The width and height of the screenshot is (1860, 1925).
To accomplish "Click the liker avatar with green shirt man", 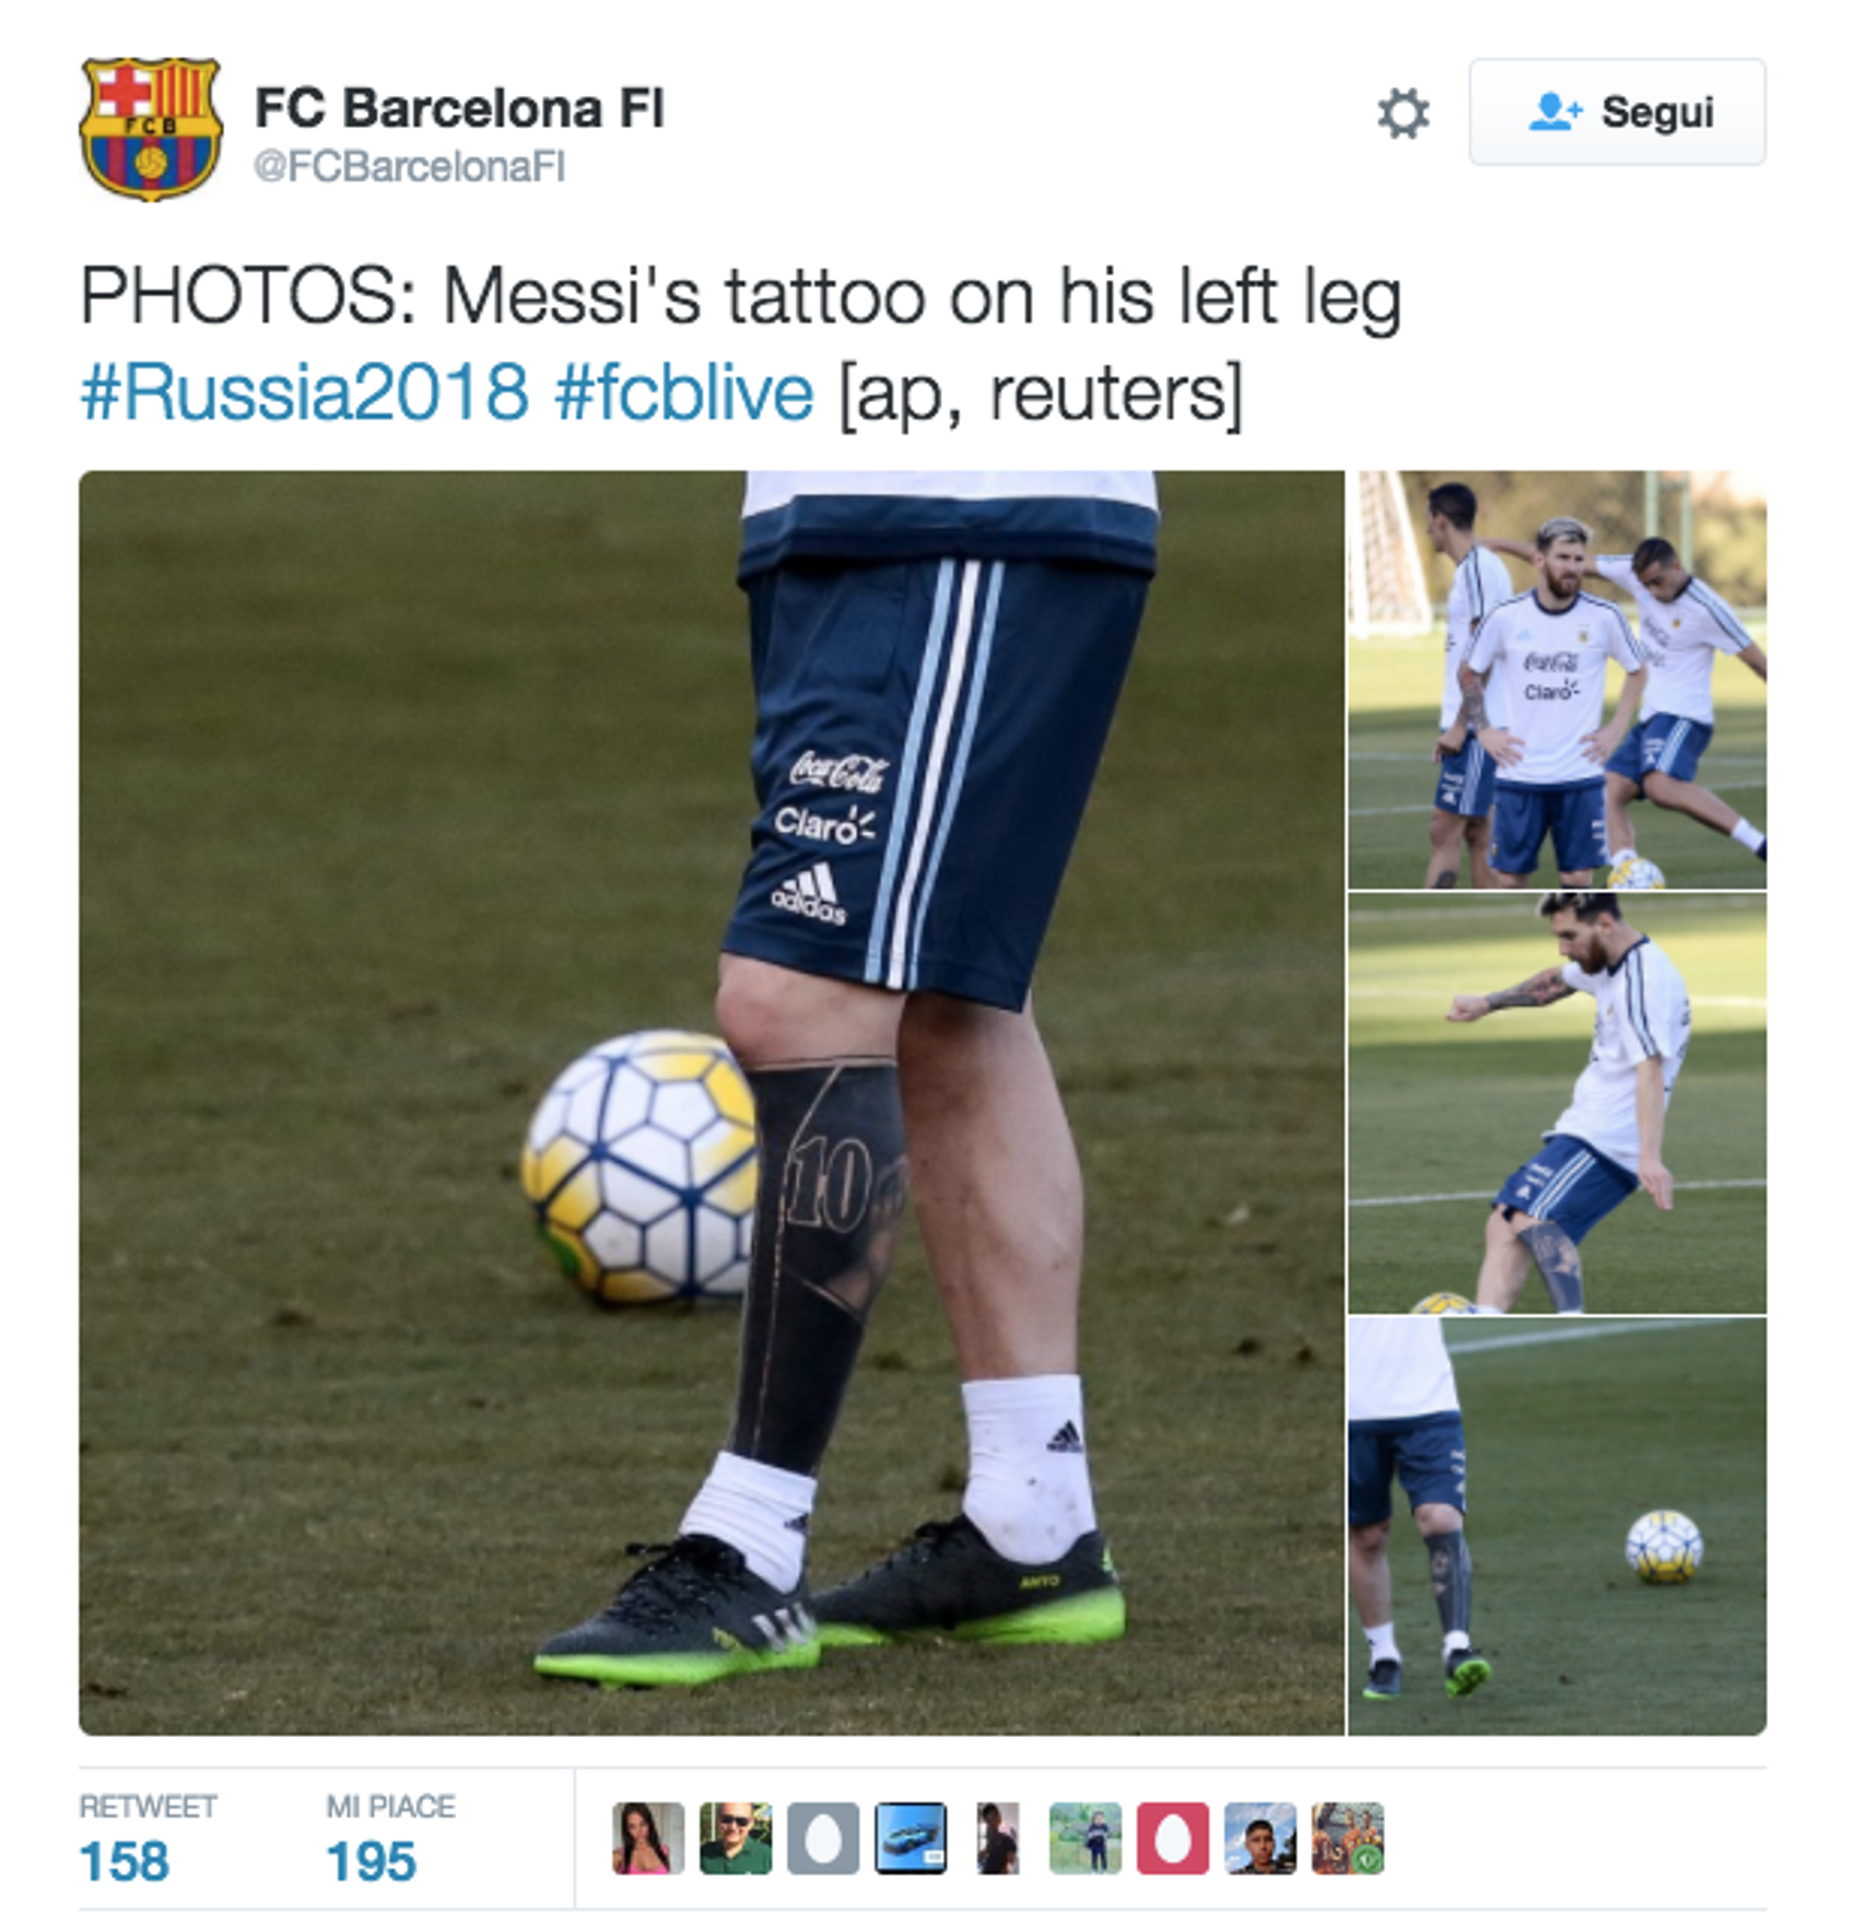I will [735, 1839].
